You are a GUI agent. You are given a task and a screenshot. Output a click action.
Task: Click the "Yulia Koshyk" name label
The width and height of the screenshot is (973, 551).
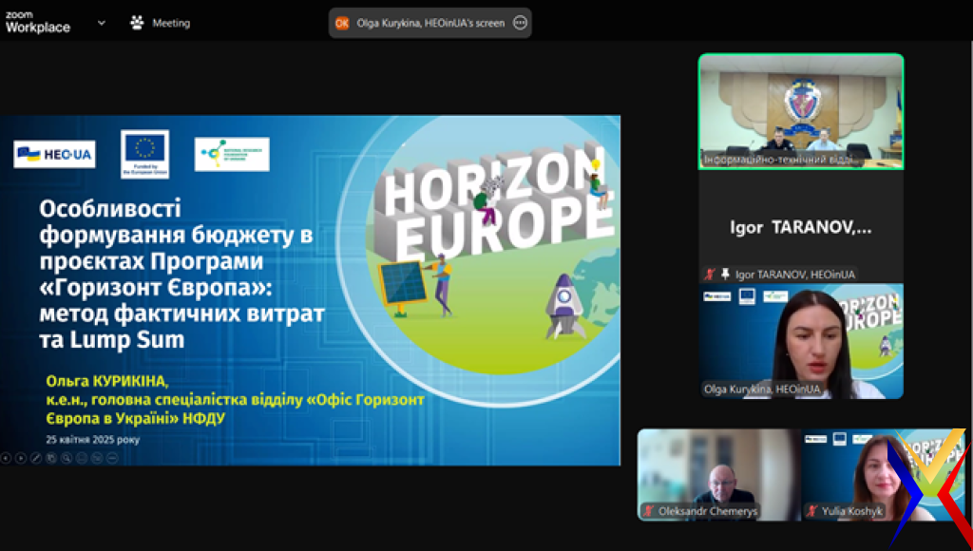click(852, 511)
